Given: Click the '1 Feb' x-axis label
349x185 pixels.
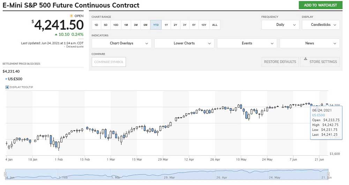Looking at the screenshot, I should pos(59,160).
